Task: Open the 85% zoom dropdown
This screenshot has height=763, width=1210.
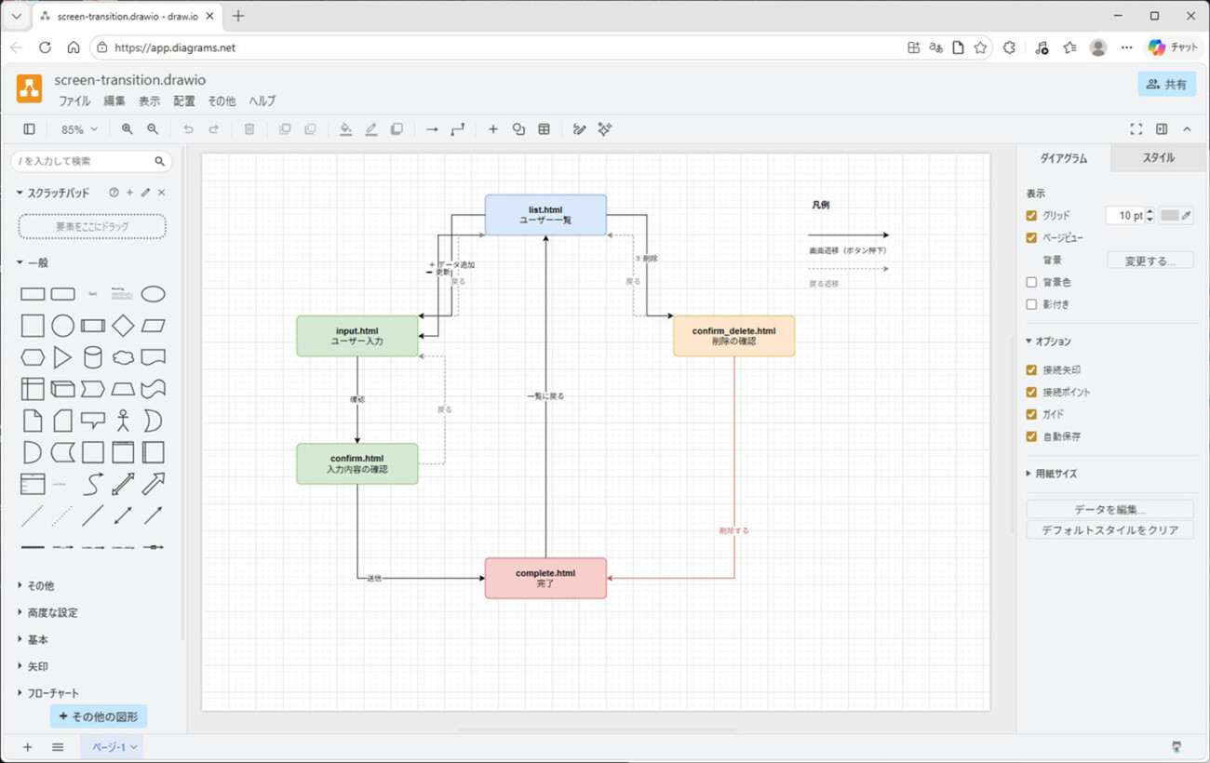Action: [x=79, y=129]
